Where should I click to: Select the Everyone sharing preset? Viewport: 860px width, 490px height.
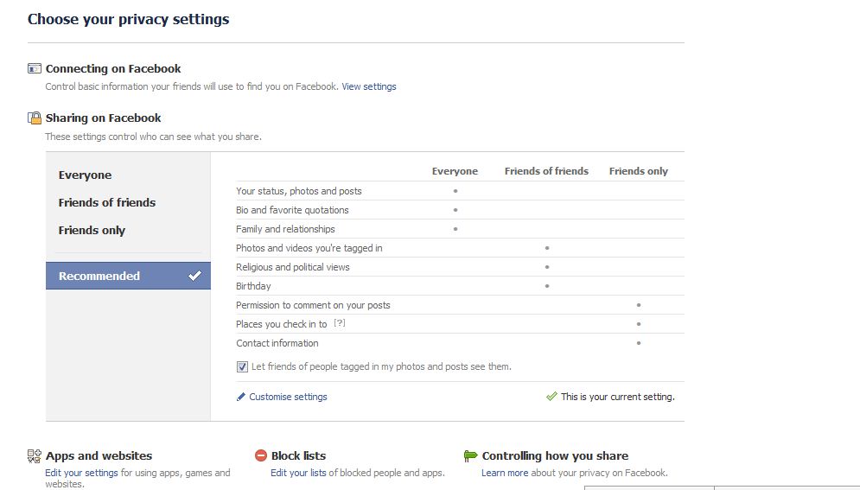[85, 175]
